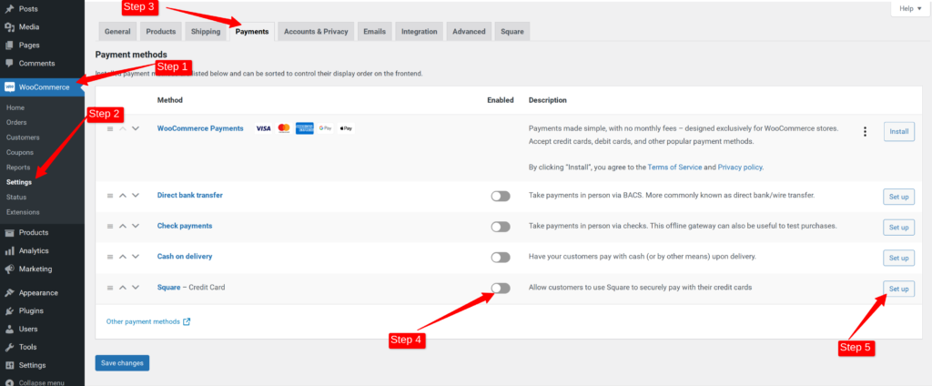Grab the drag handle for Direct bank transfer
The height and width of the screenshot is (386, 932).
tap(110, 196)
